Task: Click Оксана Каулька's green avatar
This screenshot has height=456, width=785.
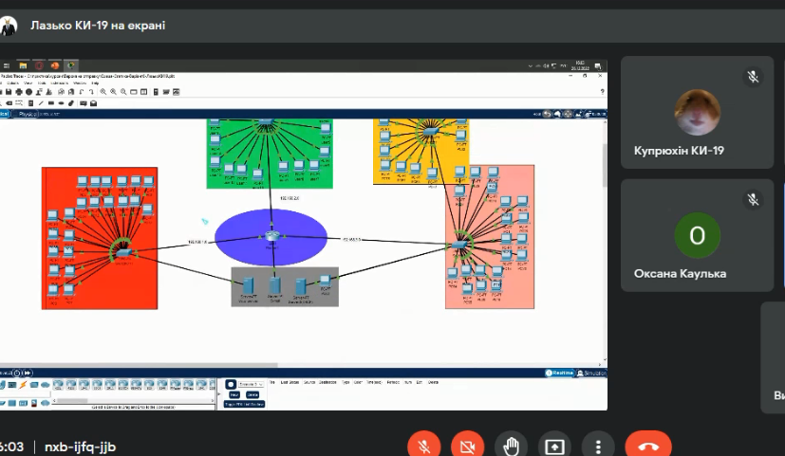Action: click(697, 236)
